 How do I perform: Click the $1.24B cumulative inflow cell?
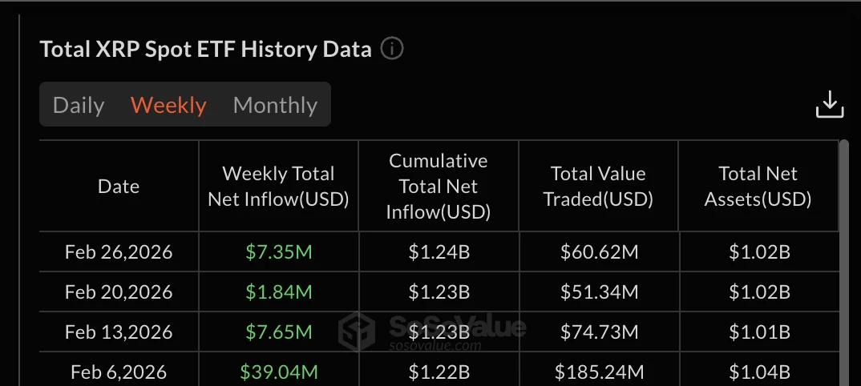pos(439,253)
